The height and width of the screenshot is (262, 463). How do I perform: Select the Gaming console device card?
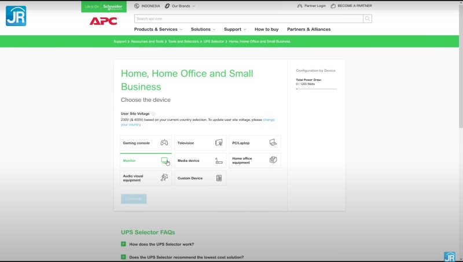coord(146,143)
